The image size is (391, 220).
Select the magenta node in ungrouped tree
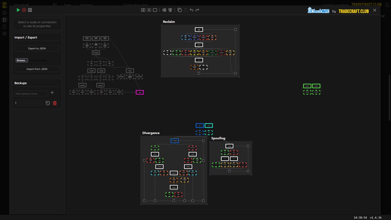[140, 93]
